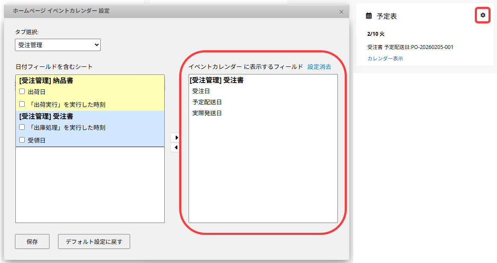Open the 予定表 gear settings icon
497x263 pixels.
482,15
